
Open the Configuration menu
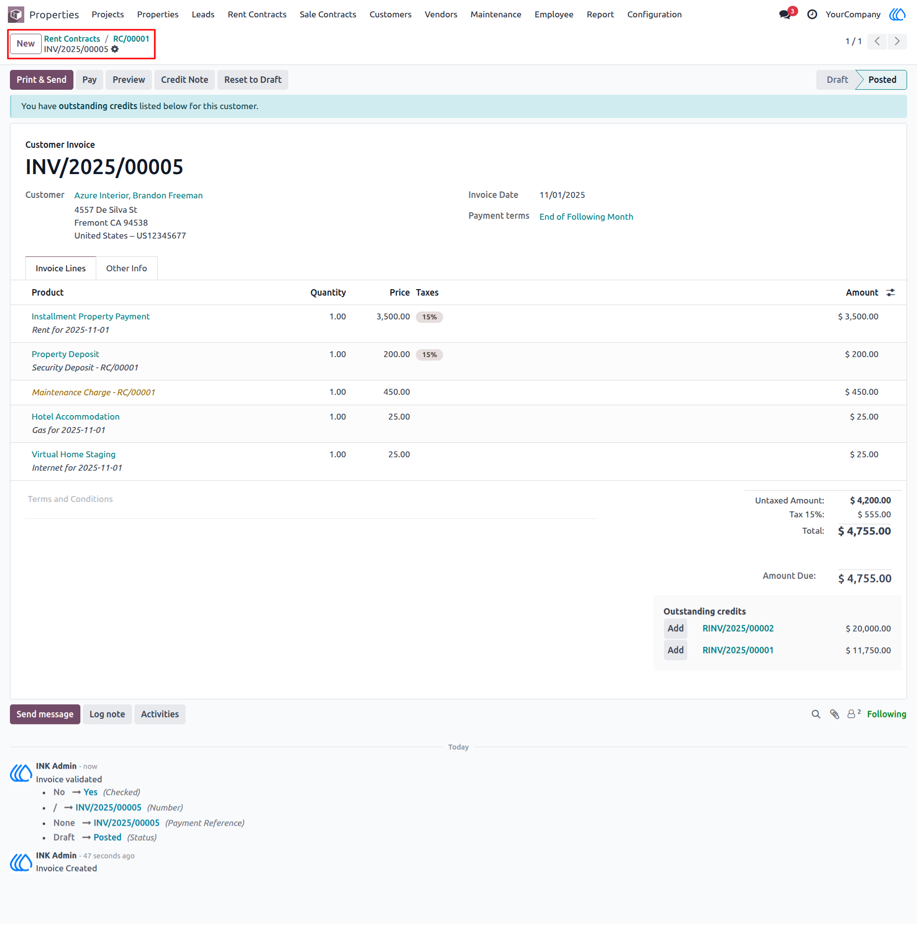tap(655, 14)
